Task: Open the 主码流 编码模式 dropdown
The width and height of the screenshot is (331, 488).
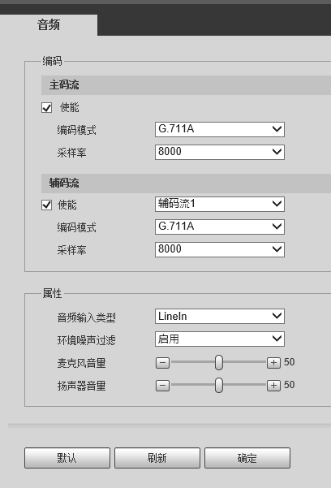Action: pyautogui.click(x=220, y=129)
